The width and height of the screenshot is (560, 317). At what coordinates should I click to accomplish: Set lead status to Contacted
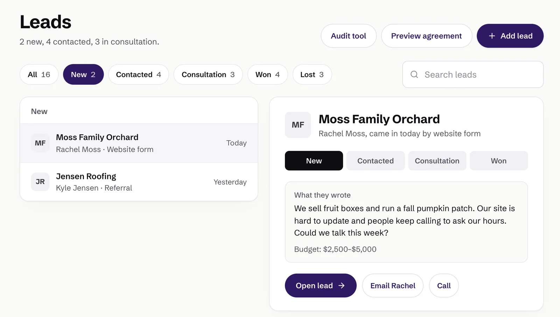pos(376,161)
